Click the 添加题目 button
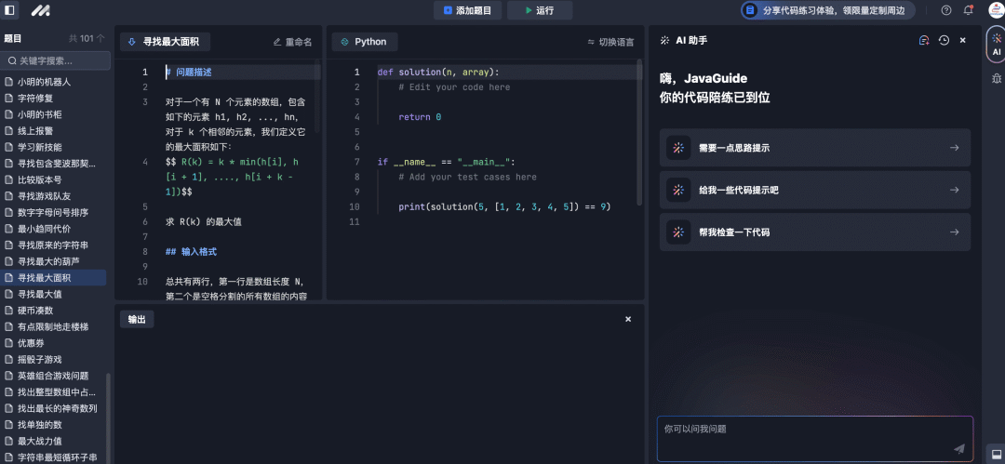 click(x=468, y=10)
